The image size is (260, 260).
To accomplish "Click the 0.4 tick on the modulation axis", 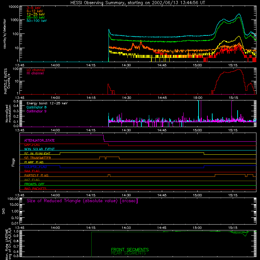I will 16,106.
